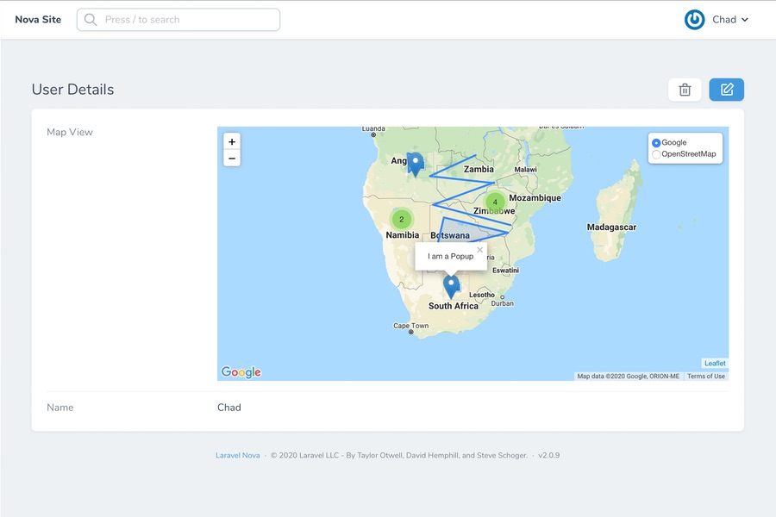Zoom out on the map
The image size is (776, 517).
pos(232,159)
